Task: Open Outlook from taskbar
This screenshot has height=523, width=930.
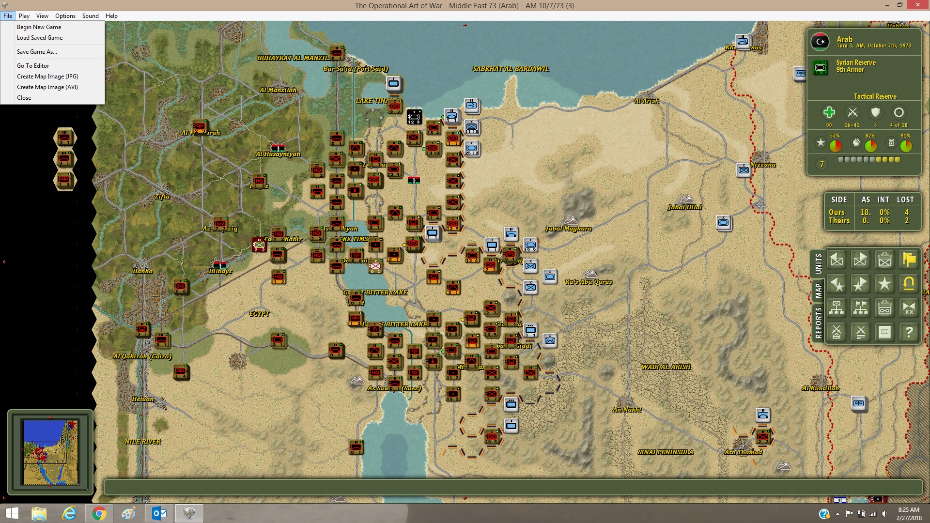Action: click(159, 513)
